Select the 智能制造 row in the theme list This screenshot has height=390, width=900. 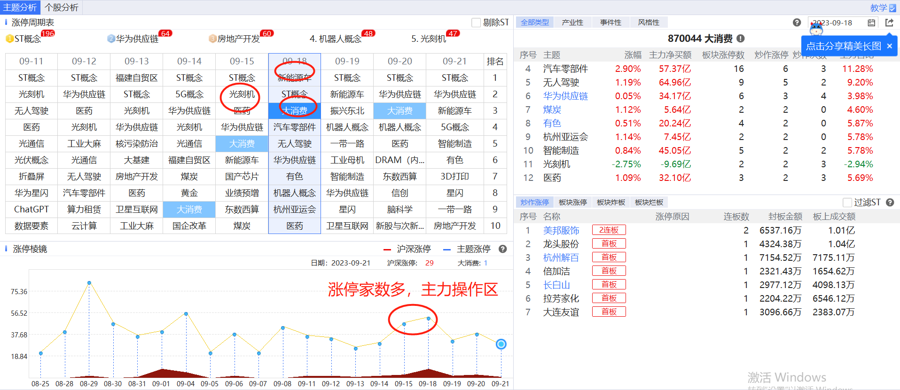coord(707,151)
